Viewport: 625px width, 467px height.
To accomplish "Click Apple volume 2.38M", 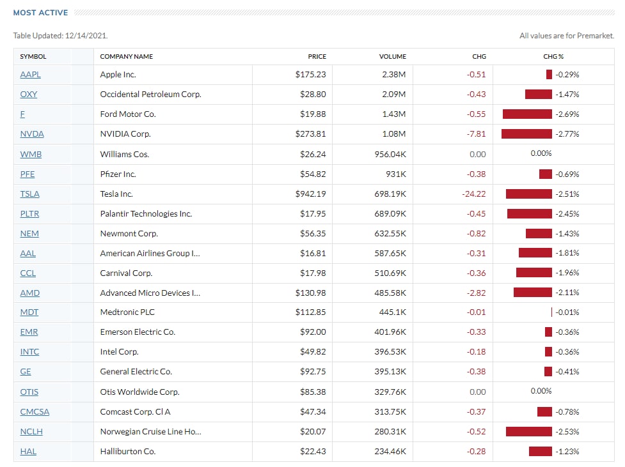I will [x=394, y=75].
